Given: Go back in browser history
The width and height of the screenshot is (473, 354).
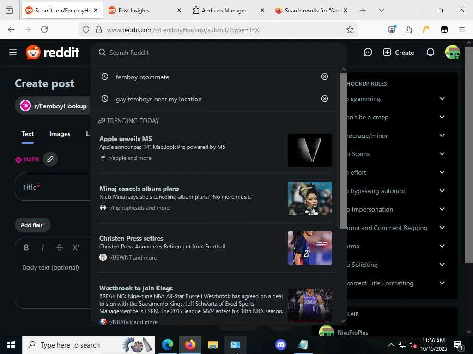Looking at the screenshot, I should click(11, 29).
